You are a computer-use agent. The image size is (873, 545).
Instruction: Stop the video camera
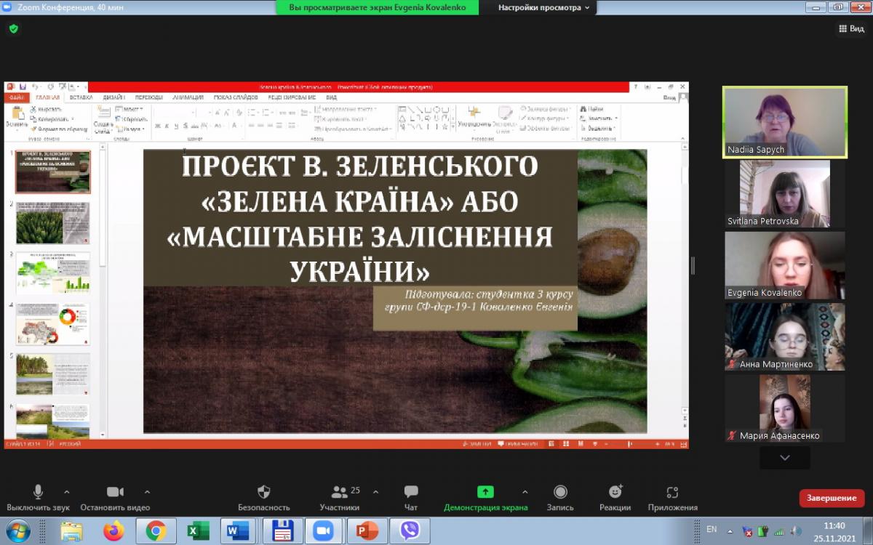[x=115, y=493]
